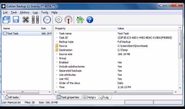The height and width of the screenshot is (109, 185).
Task: Click the Group property row
Action: 116,58
